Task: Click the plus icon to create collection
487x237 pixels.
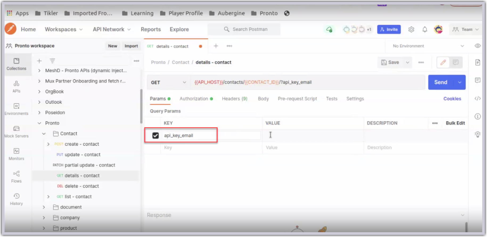Action: pos(39,61)
